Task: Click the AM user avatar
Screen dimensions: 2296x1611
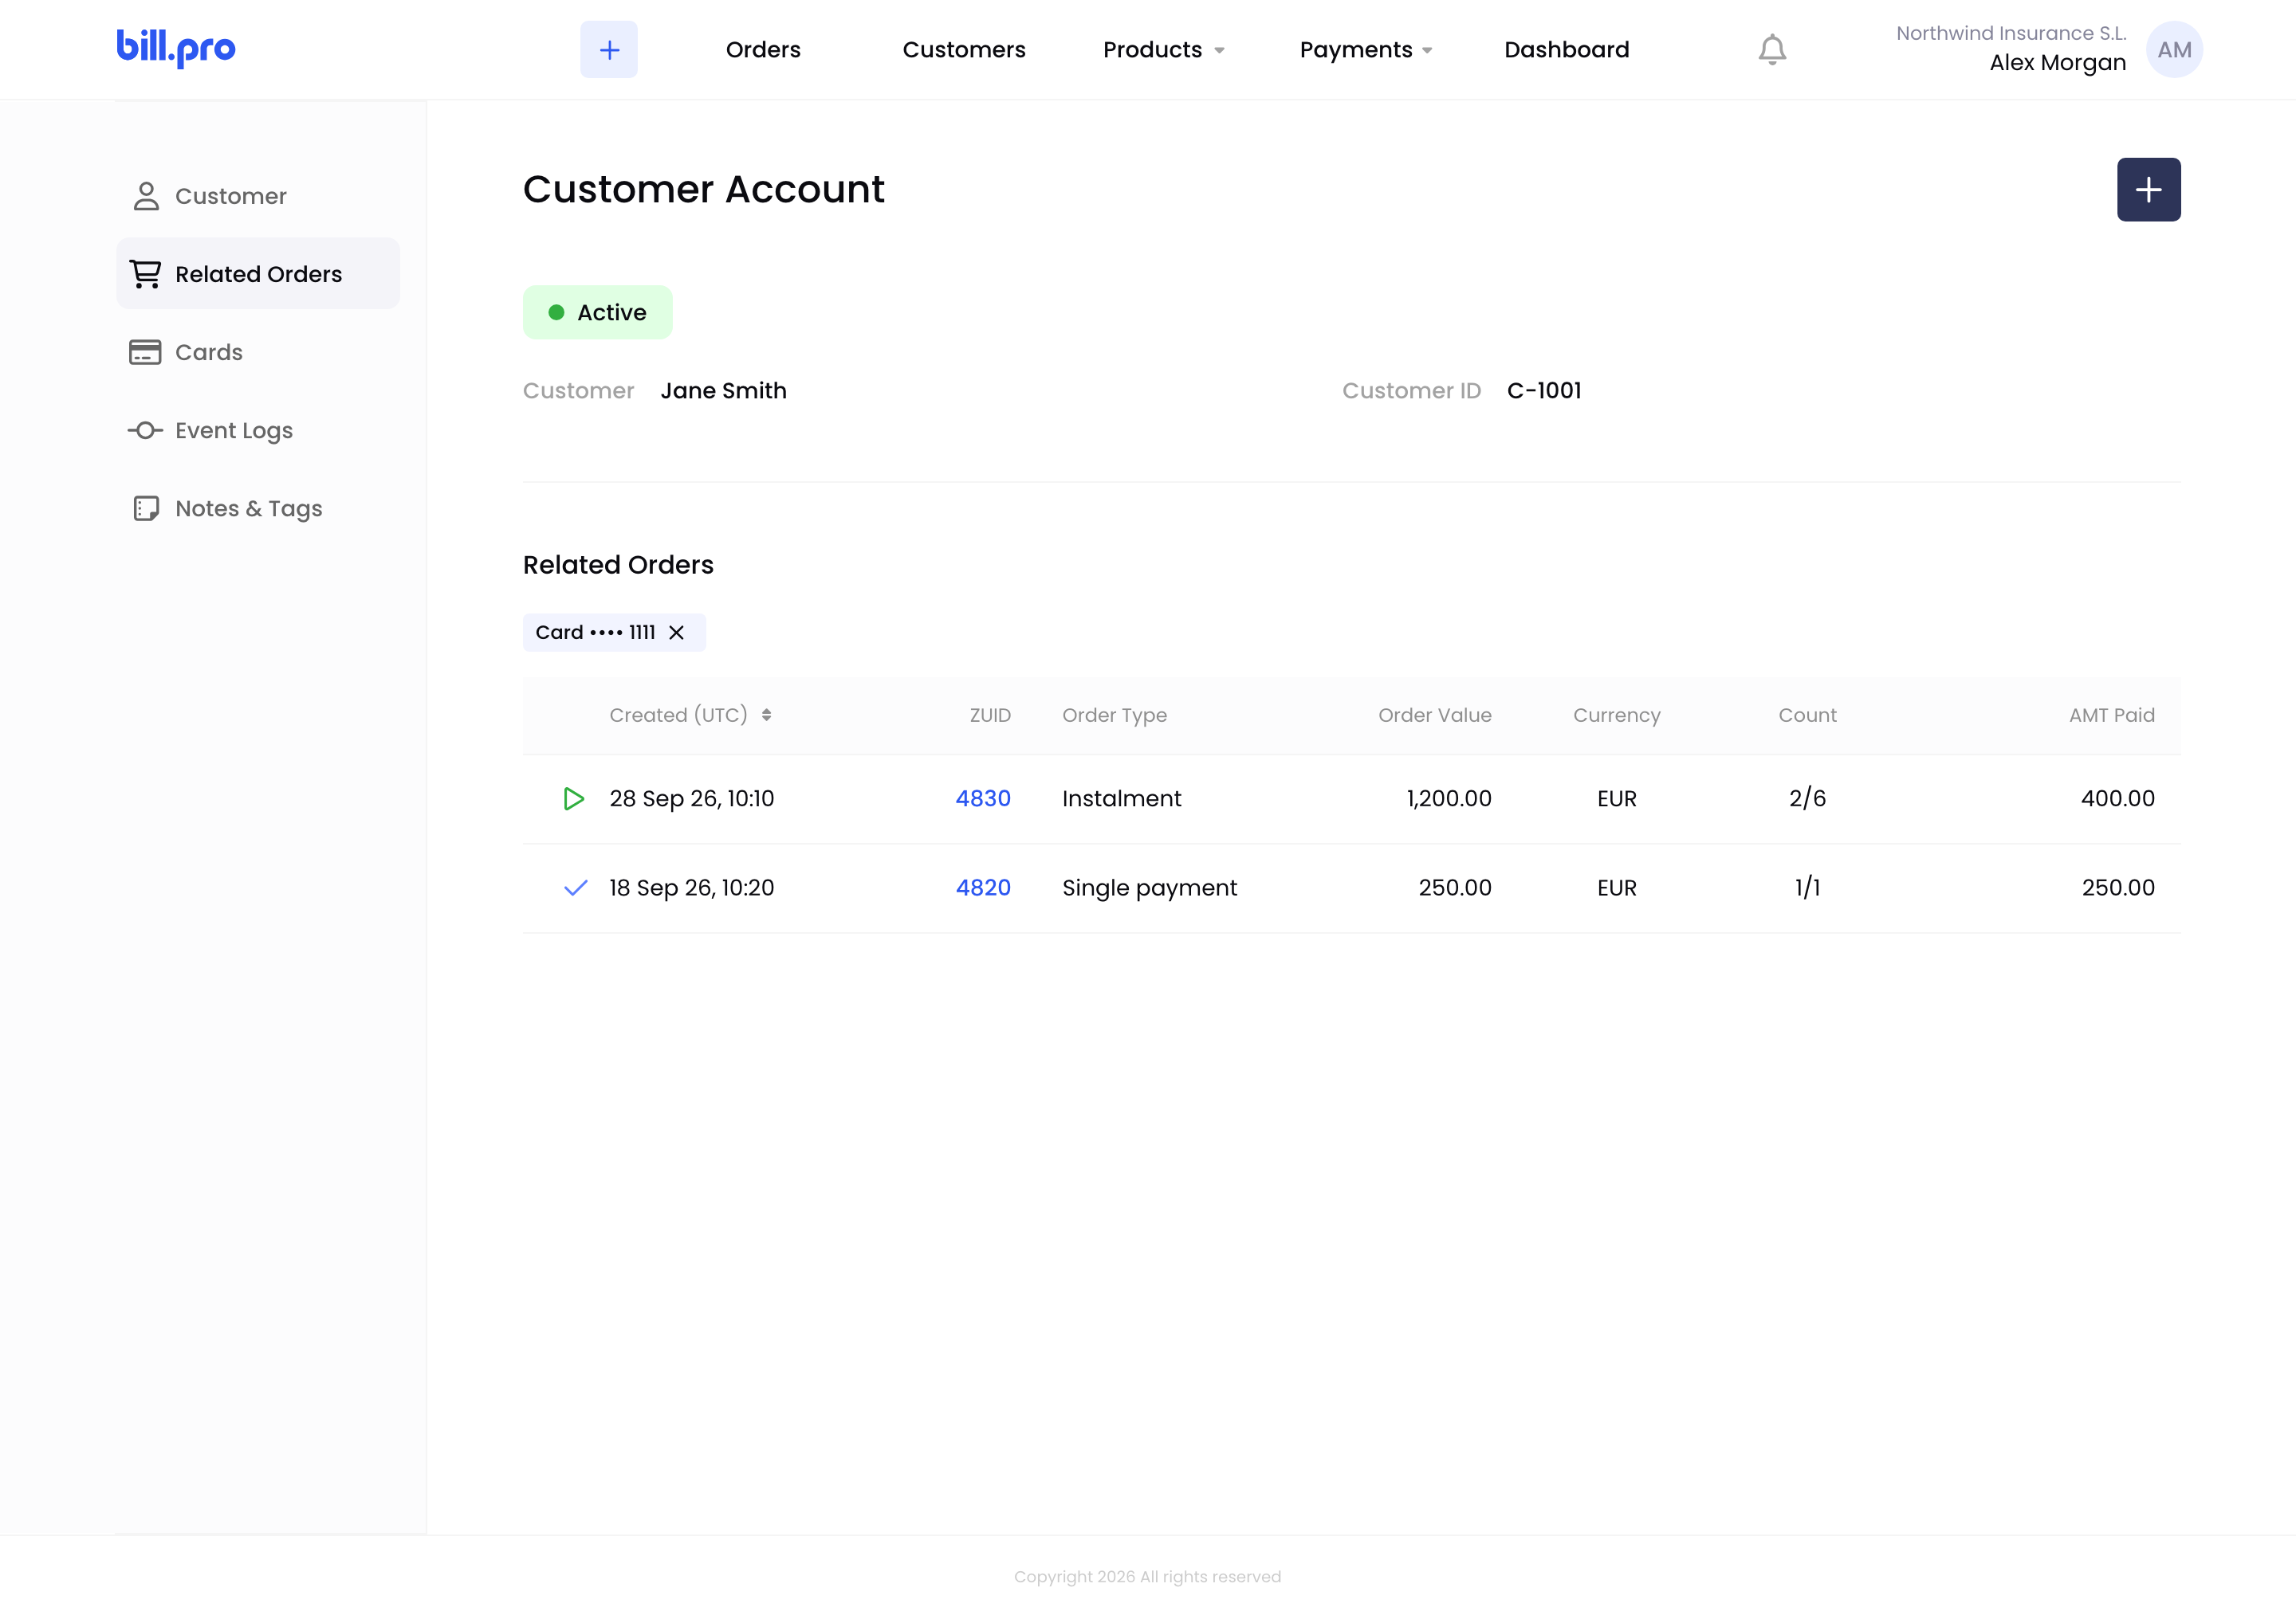Action: (x=2174, y=49)
